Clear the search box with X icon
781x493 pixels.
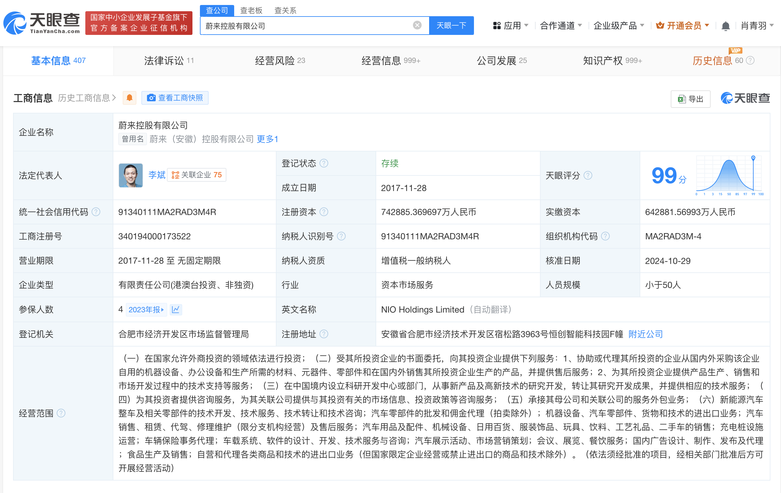pyautogui.click(x=417, y=25)
